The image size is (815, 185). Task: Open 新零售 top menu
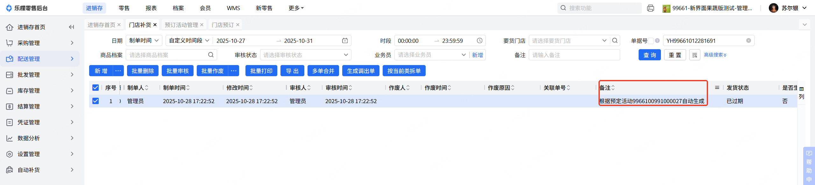pyautogui.click(x=264, y=8)
